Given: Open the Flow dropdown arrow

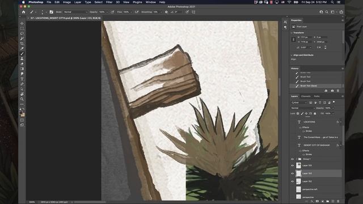Looking at the screenshot, I should pyautogui.click(x=131, y=12).
